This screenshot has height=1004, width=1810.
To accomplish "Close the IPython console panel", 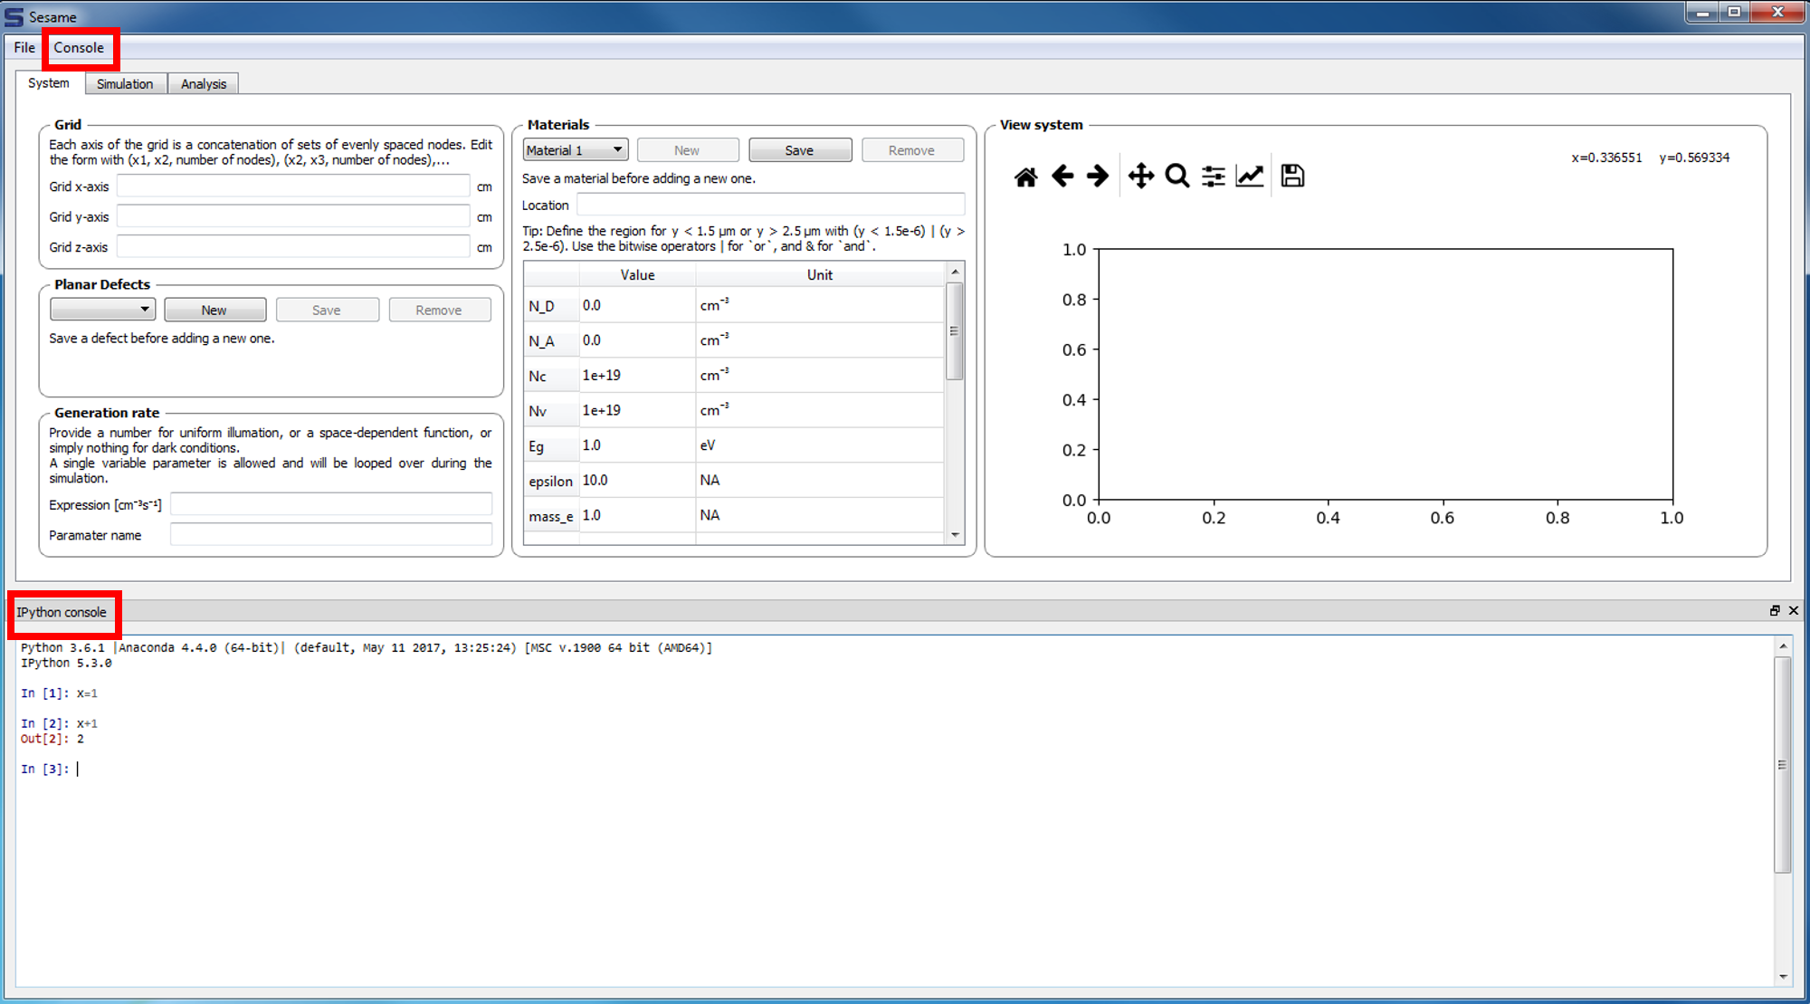I will click(x=1793, y=610).
